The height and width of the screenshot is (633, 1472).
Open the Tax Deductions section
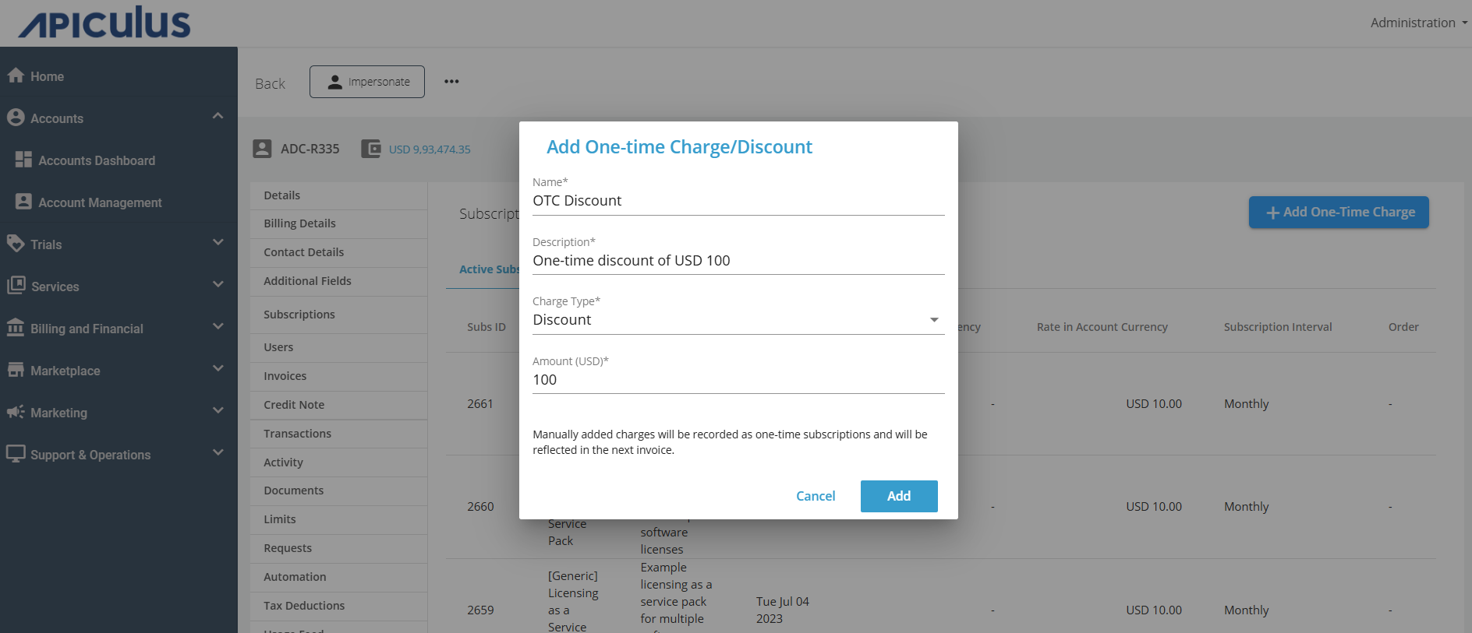point(338,606)
